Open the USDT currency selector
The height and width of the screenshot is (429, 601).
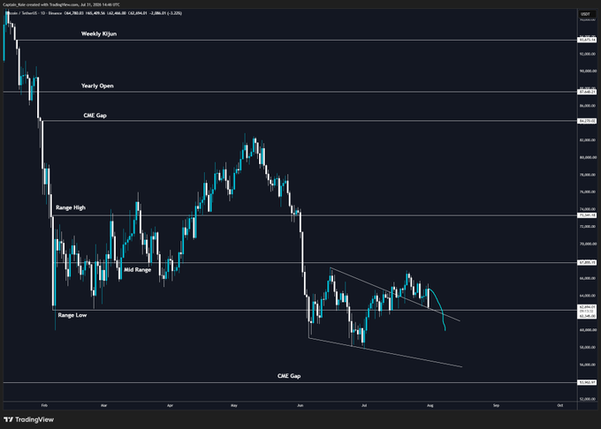point(585,14)
